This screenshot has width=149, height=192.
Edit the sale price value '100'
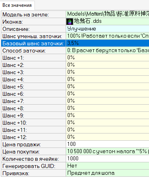[107, 144]
